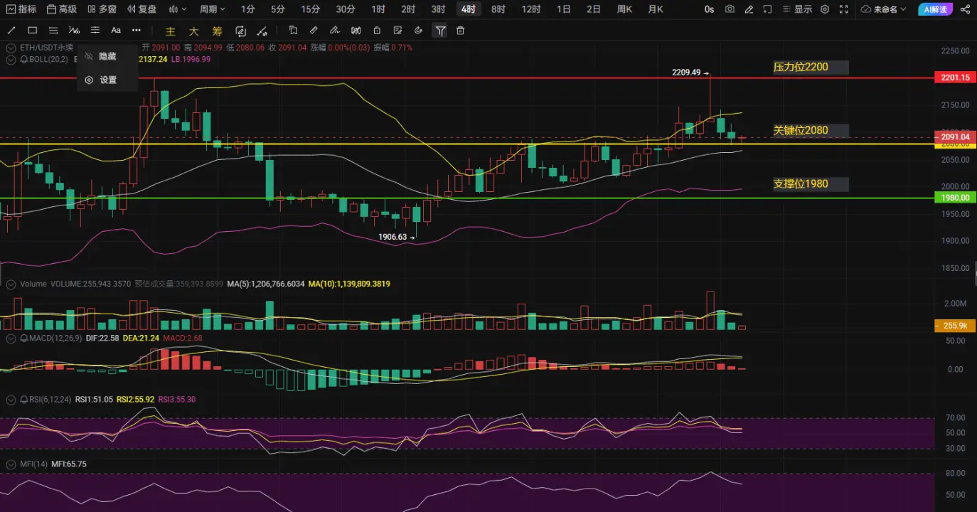Screen dimensions: 977x512
Task: Select the Aa text annotation tool
Action: (x=116, y=31)
